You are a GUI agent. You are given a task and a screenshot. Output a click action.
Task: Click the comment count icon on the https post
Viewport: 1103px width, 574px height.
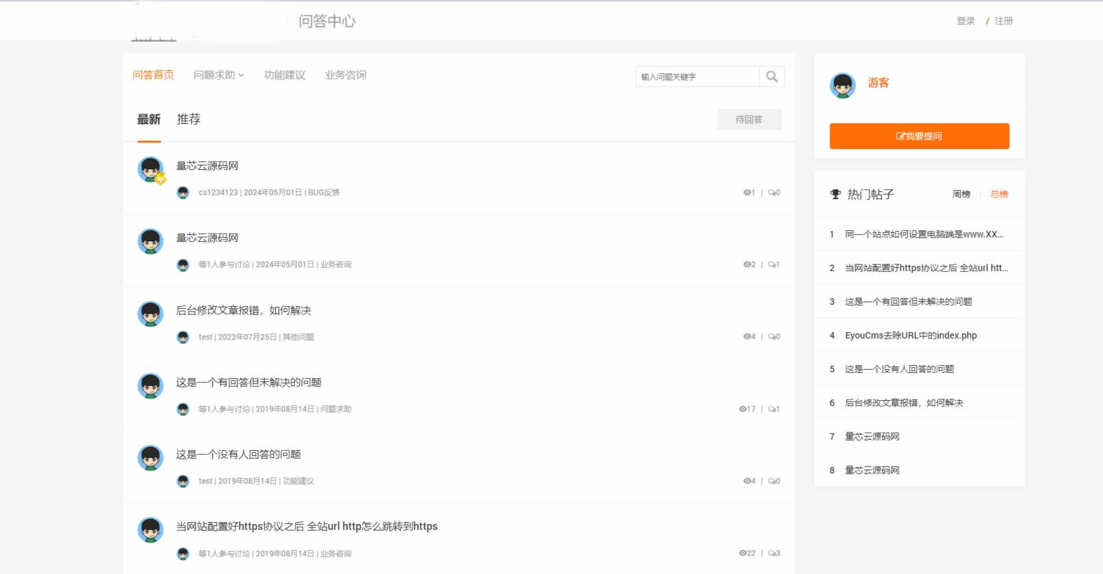click(x=771, y=553)
